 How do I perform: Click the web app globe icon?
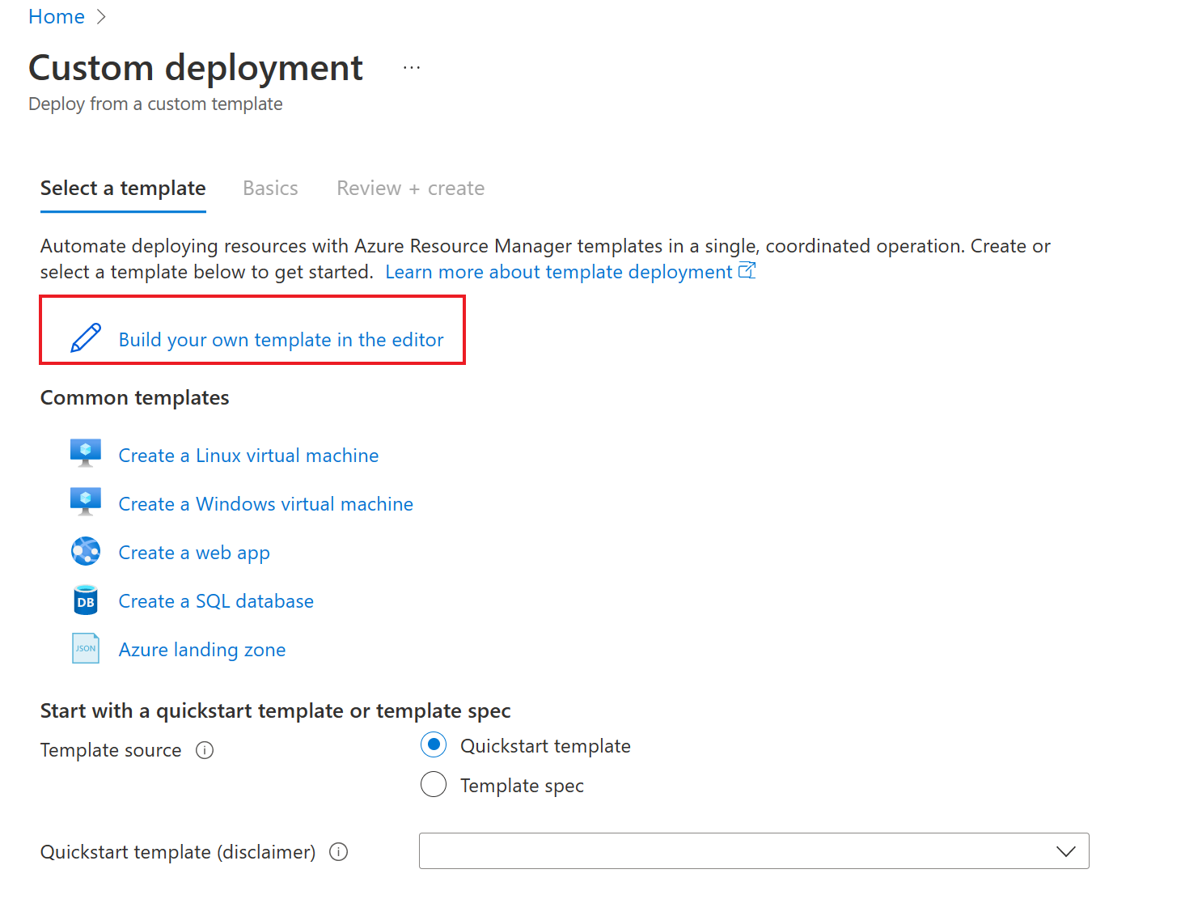tap(86, 551)
